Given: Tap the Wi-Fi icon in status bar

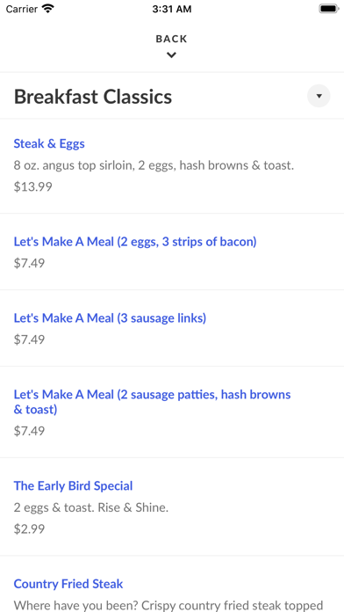Looking at the screenshot, I should tap(48, 9).
